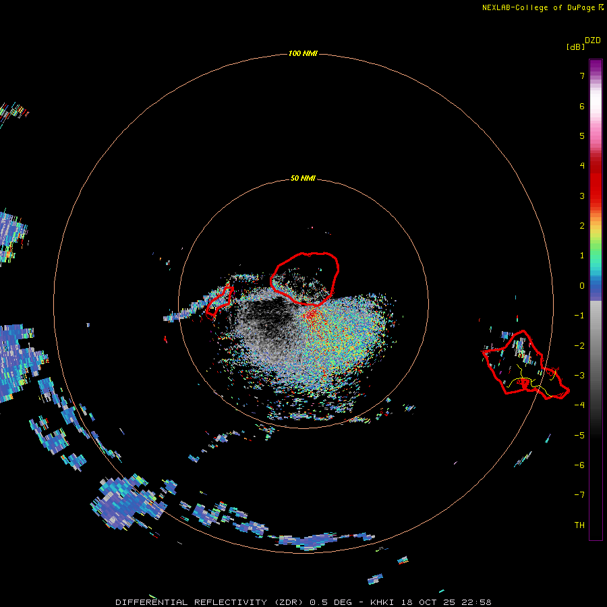
Task: Click the -7 dB tick label on the color scale
Action: click(579, 495)
